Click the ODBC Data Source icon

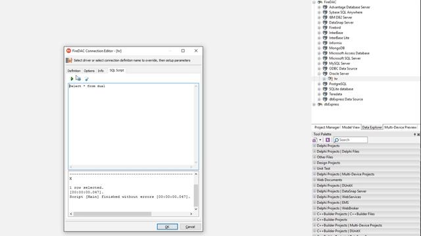(325, 68)
